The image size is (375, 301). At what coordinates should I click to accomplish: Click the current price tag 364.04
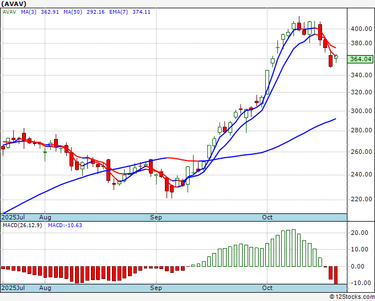(361, 59)
